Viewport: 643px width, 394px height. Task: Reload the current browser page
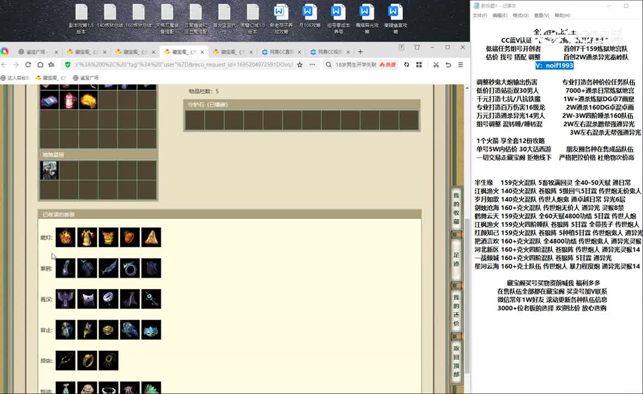28,65
